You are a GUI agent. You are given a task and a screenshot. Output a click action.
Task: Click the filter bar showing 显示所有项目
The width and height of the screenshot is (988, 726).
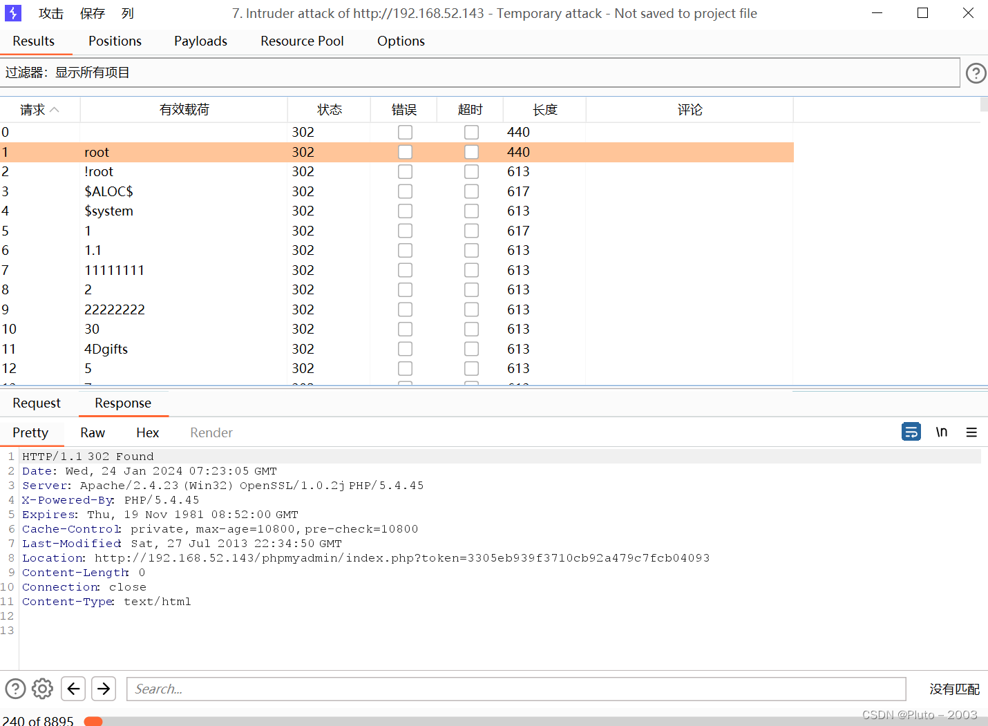[479, 73]
